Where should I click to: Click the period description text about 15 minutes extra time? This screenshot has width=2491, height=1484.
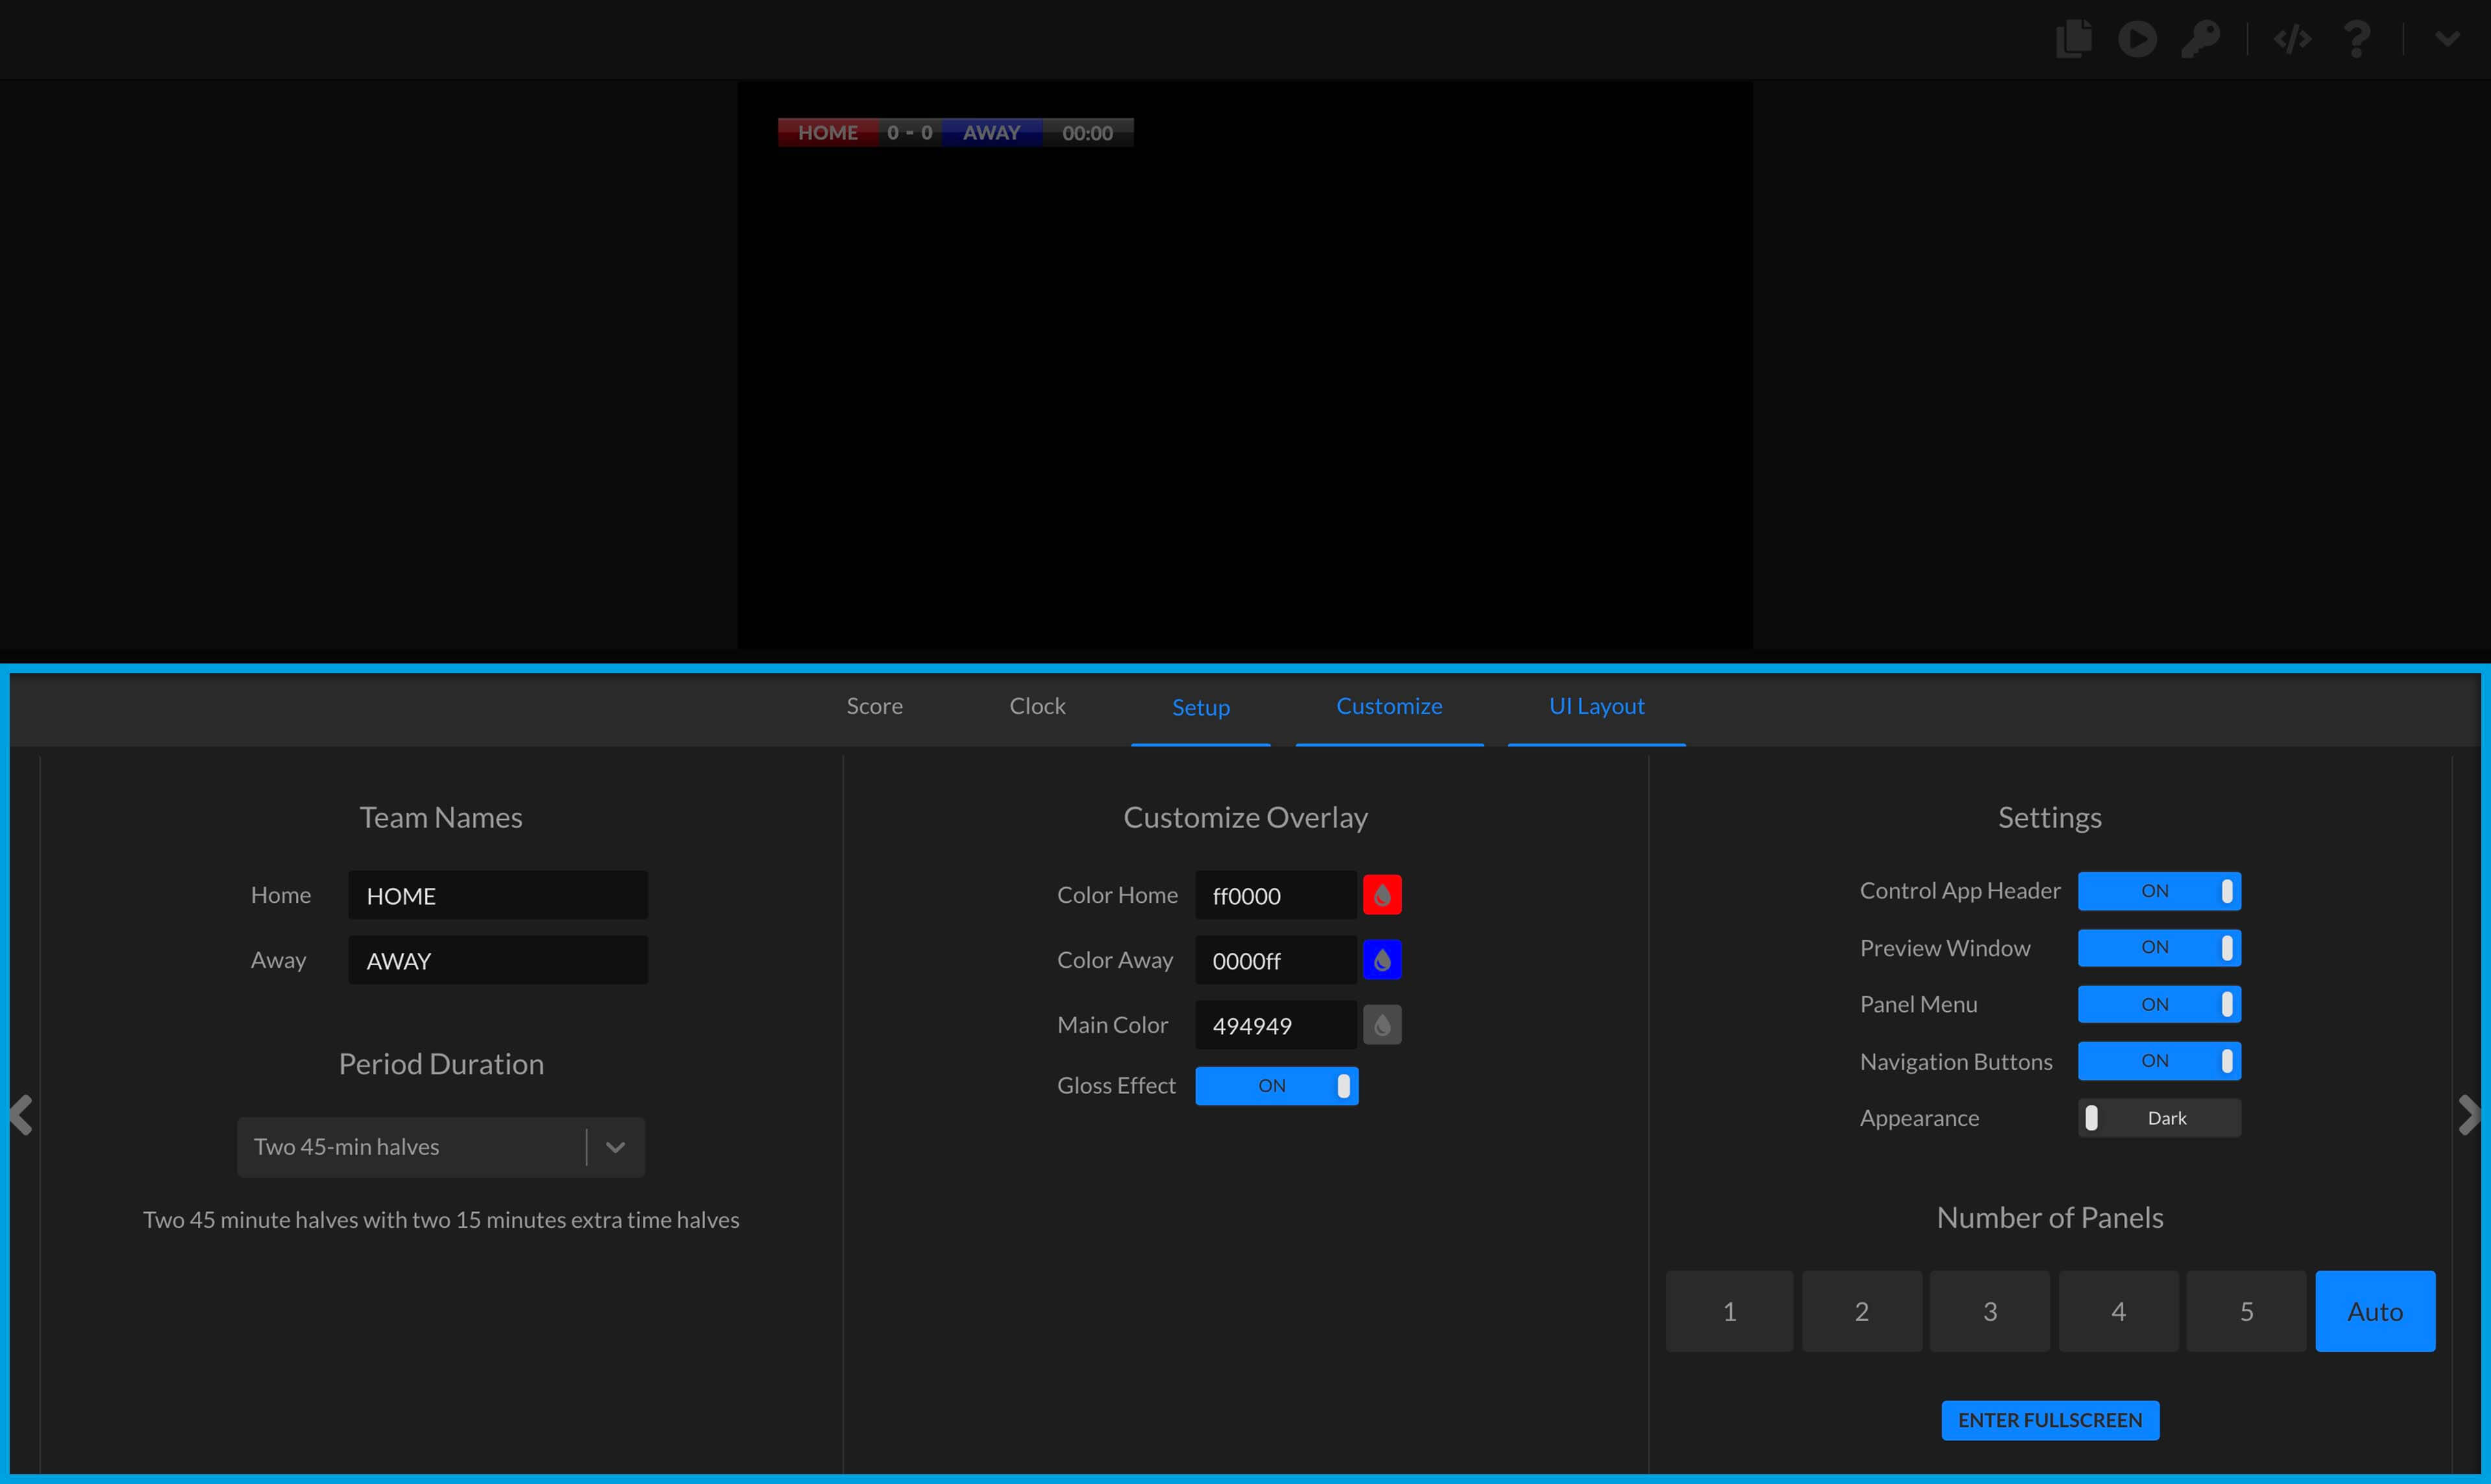(441, 1220)
